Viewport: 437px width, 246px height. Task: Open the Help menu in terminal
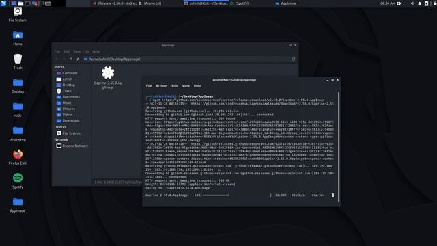(x=197, y=86)
